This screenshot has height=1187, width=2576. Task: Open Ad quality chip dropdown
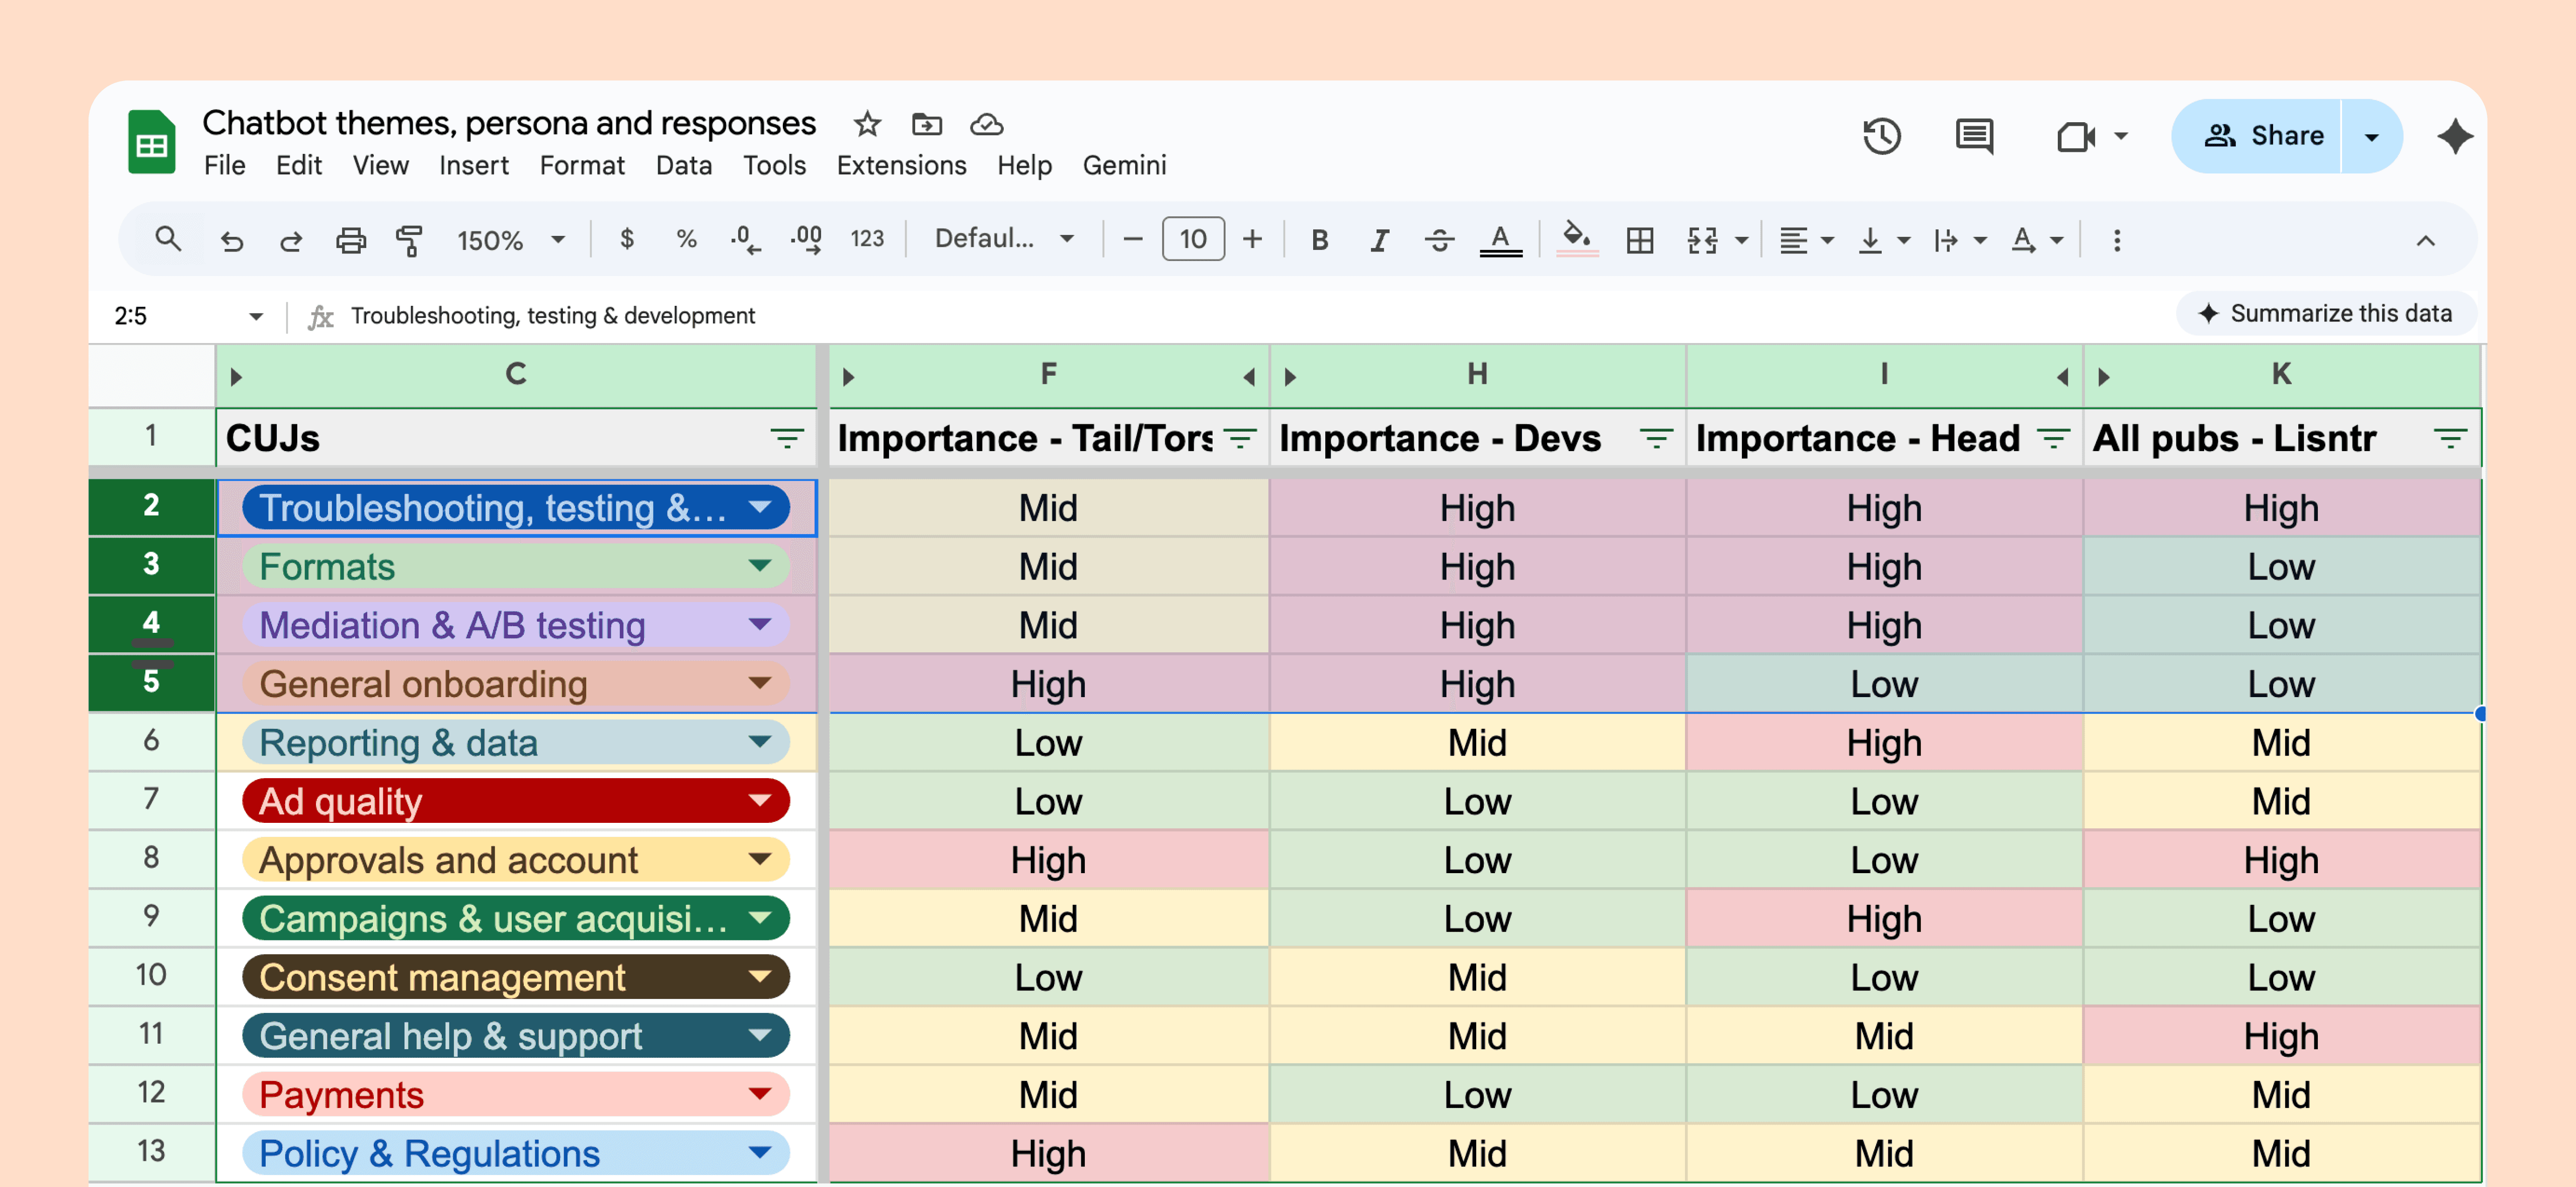(x=760, y=801)
